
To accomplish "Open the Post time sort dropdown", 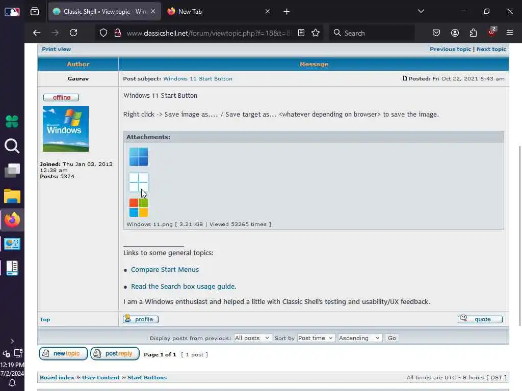I will (x=316, y=338).
